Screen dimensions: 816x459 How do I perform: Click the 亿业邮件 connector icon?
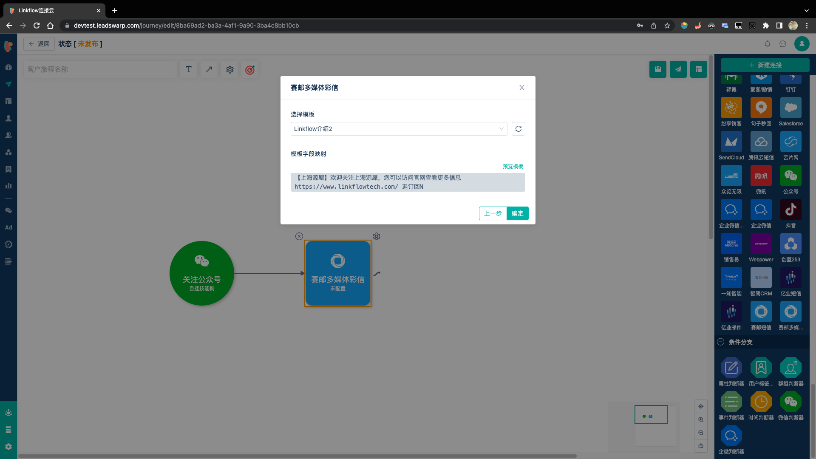click(731, 312)
